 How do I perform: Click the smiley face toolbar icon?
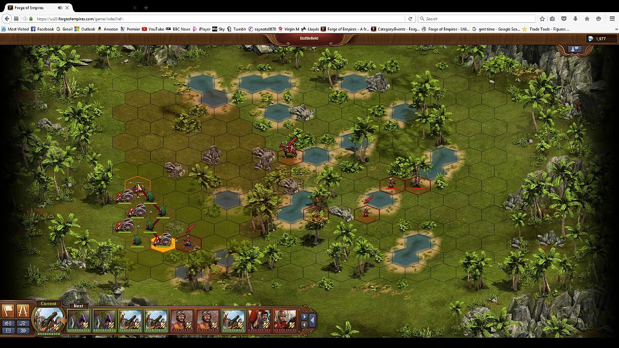pyautogui.click(x=599, y=19)
